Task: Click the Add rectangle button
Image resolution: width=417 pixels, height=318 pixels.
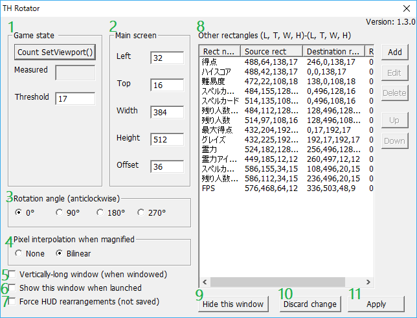Action: coord(395,52)
